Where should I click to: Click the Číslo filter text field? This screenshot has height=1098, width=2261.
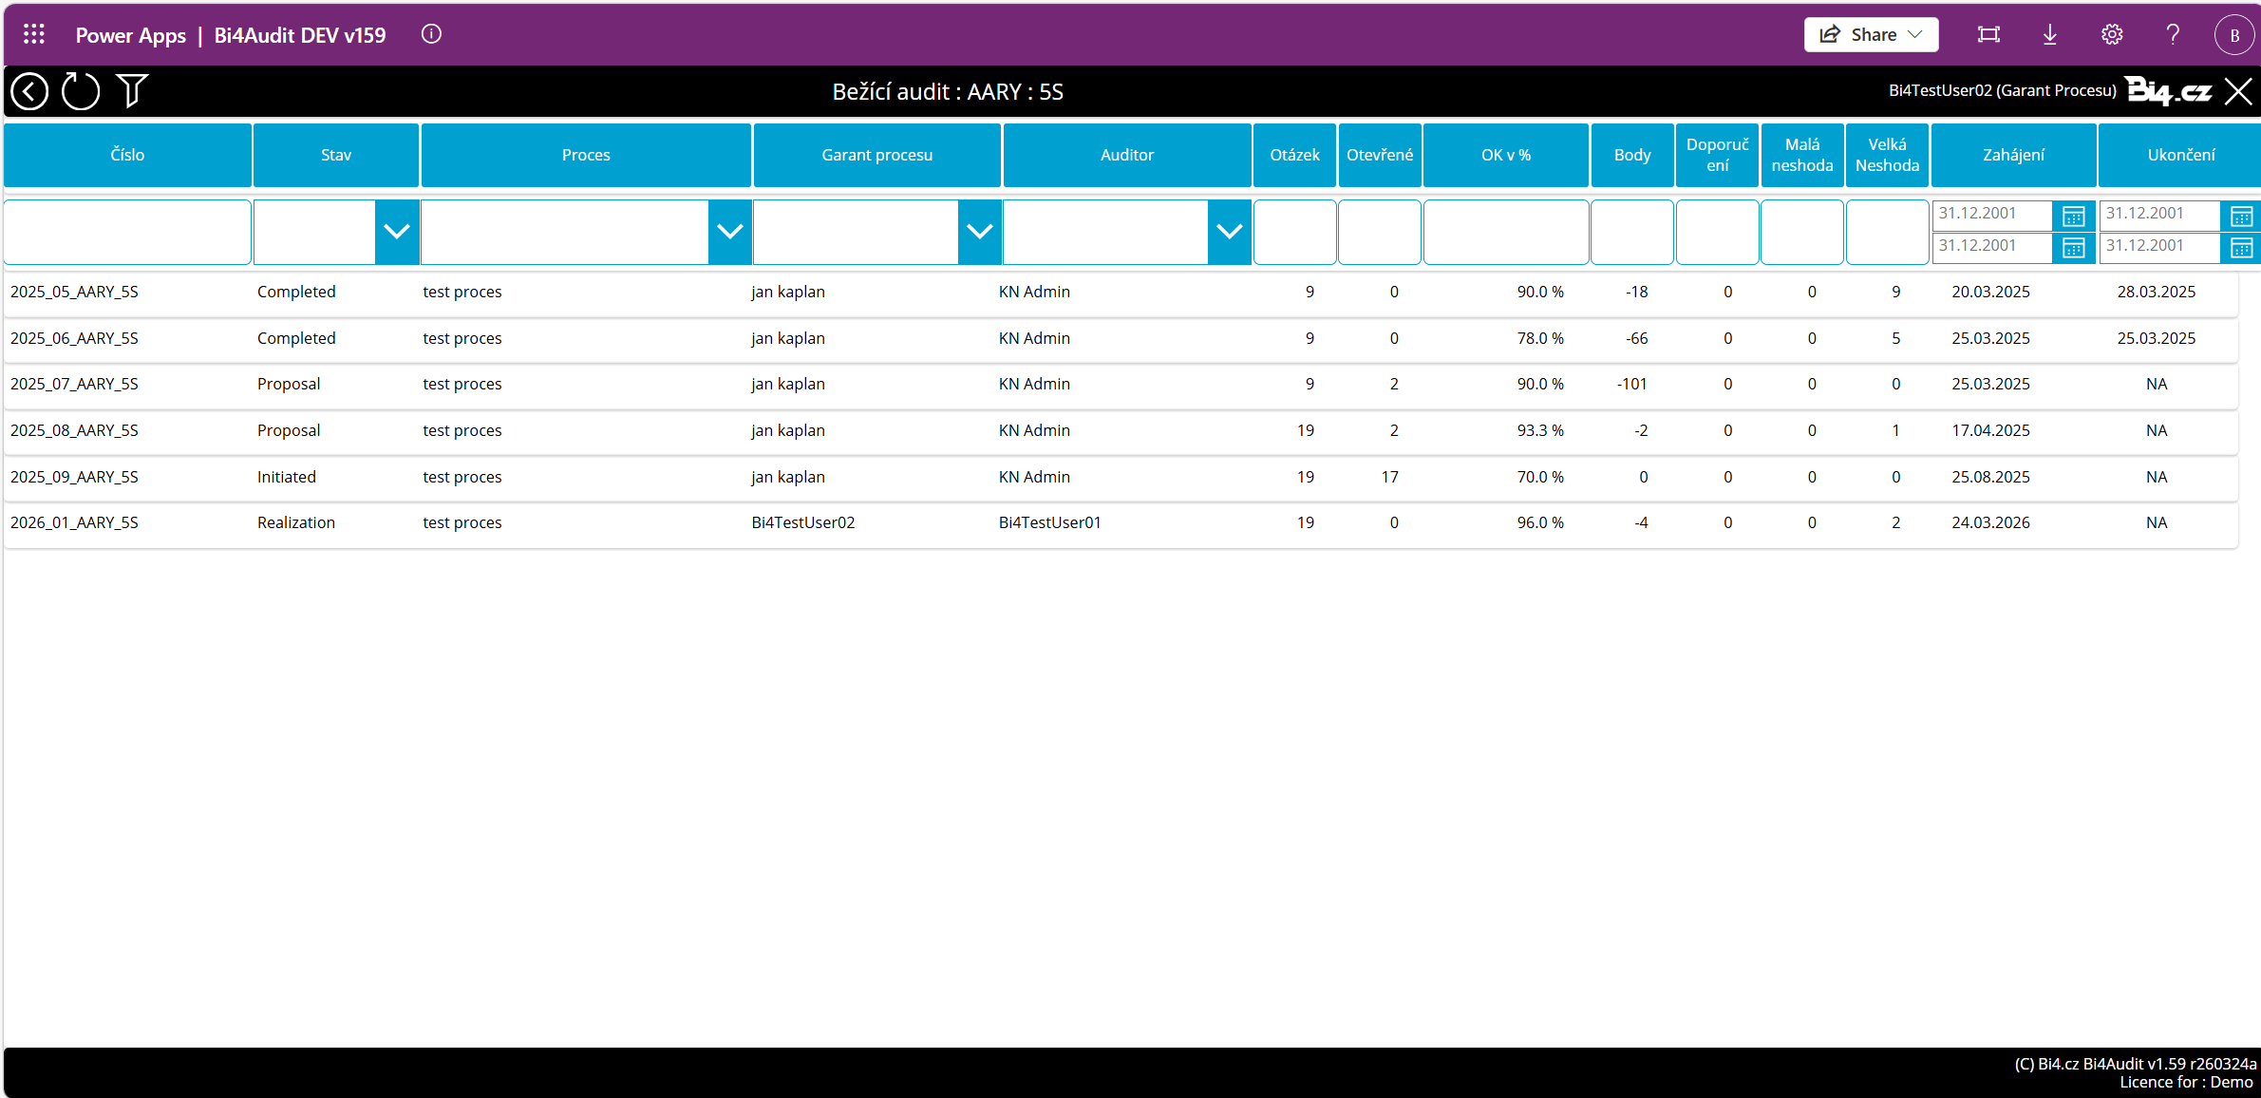click(127, 231)
